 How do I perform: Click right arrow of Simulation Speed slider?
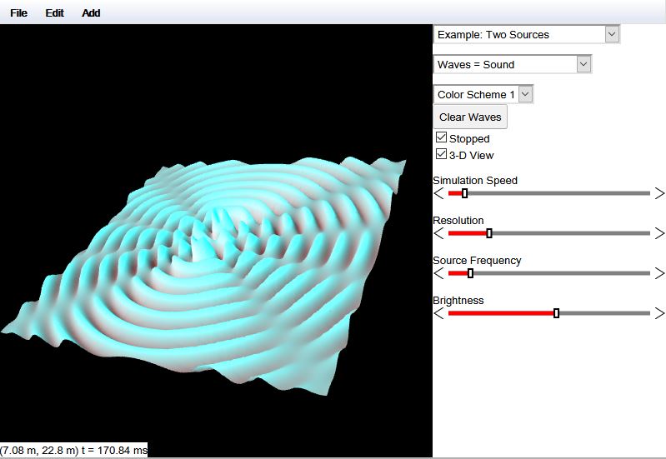(x=659, y=193)
